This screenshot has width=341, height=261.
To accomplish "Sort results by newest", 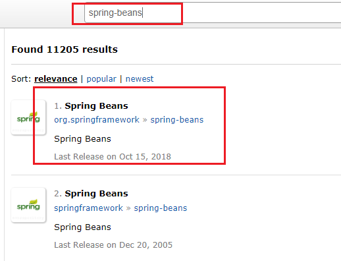I will click(140, 79).
